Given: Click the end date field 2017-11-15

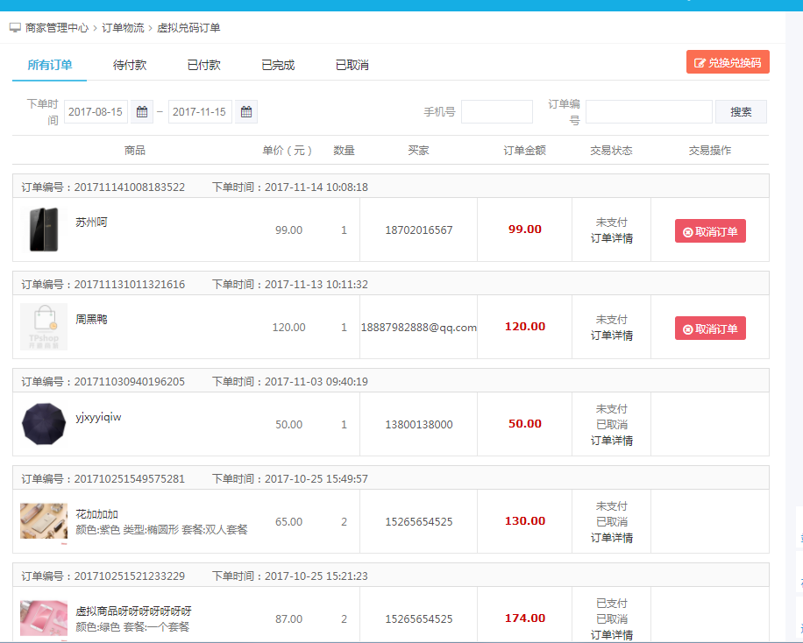Looking at the screenshot, I should tap(200, 112).
